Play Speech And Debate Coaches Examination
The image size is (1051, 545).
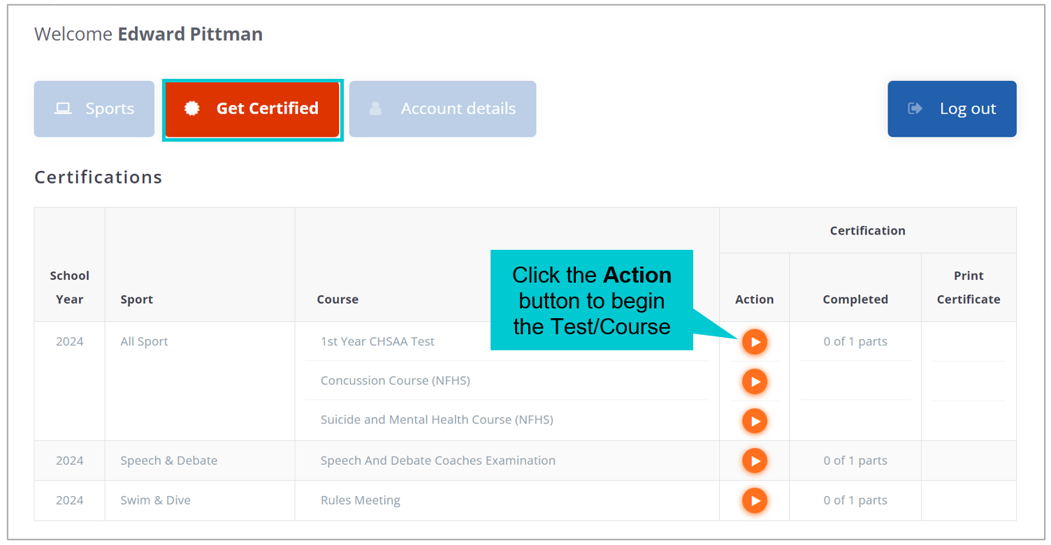click(755, 461)
